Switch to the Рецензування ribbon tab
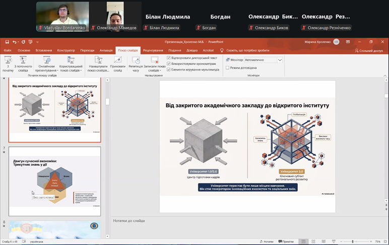 [153, 50]
